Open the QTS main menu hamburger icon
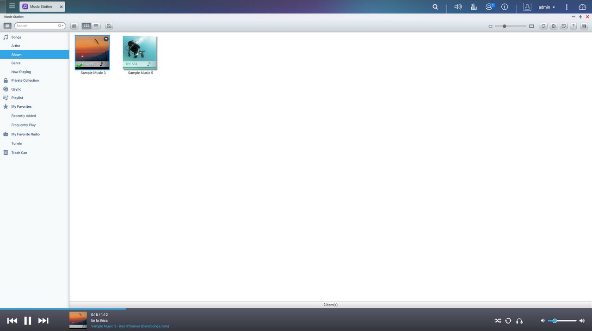The image size is (592, 331). pyautogui.click(x=12, y=6)
